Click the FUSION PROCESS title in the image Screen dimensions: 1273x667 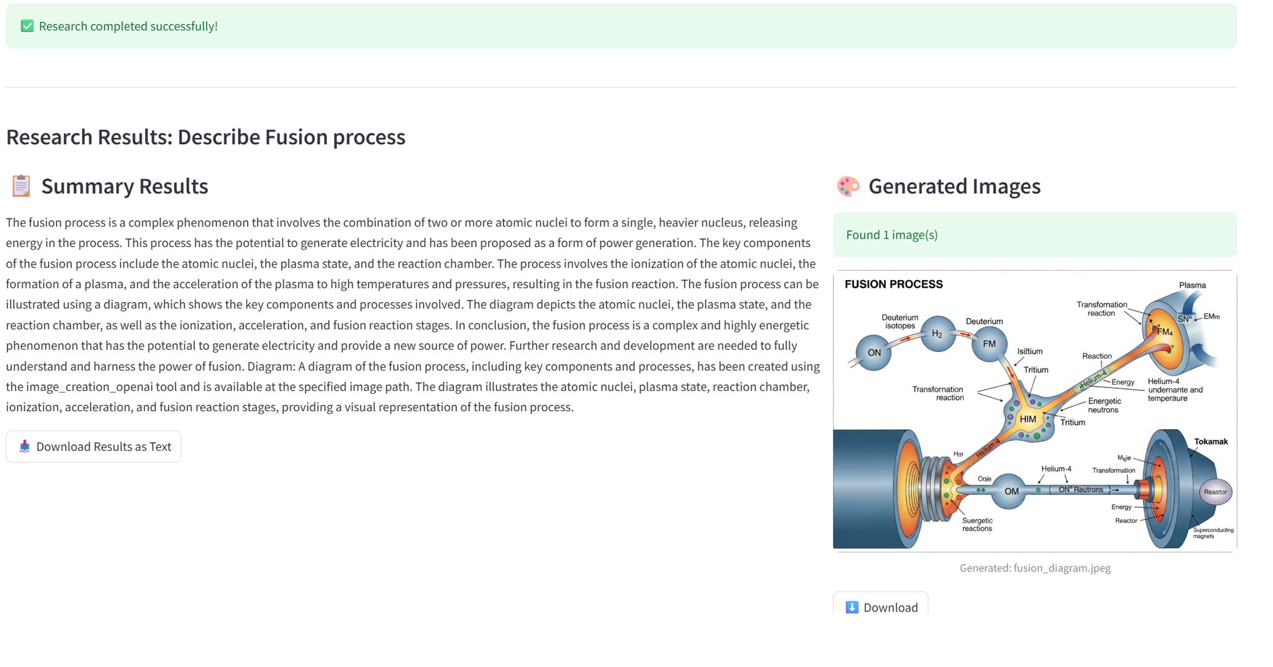click(x=893, y=284)
